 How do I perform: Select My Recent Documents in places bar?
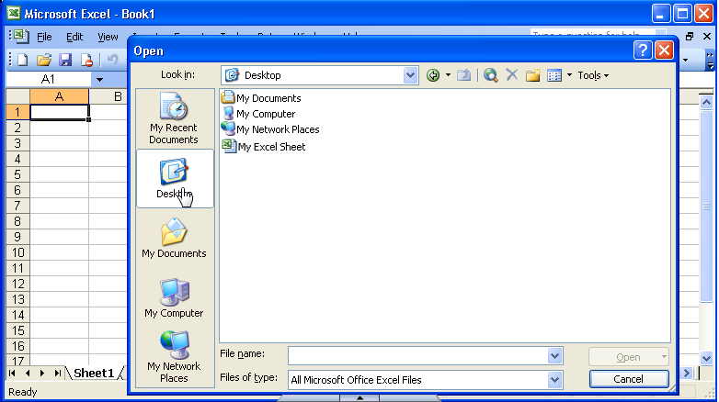pyautogui.click(x=174, y=119)
